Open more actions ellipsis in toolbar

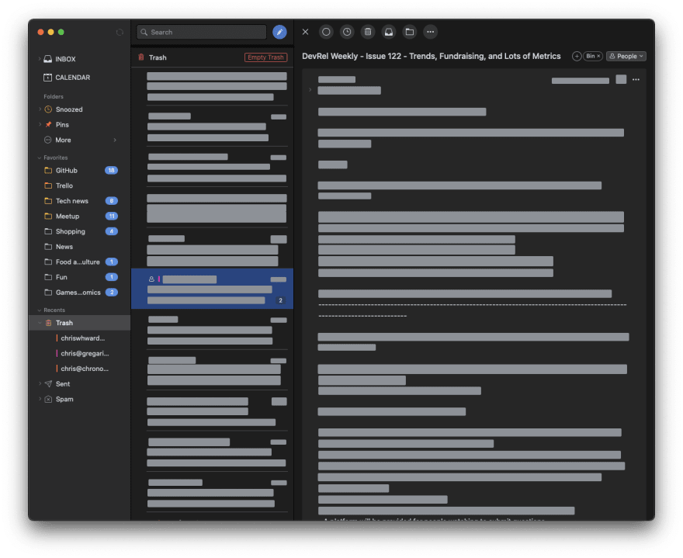(x=430, y=32)
